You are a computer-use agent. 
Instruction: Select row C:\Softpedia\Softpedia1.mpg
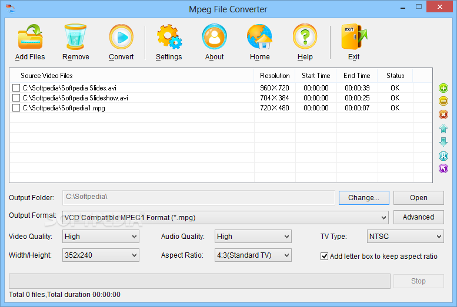pos(221,108)
